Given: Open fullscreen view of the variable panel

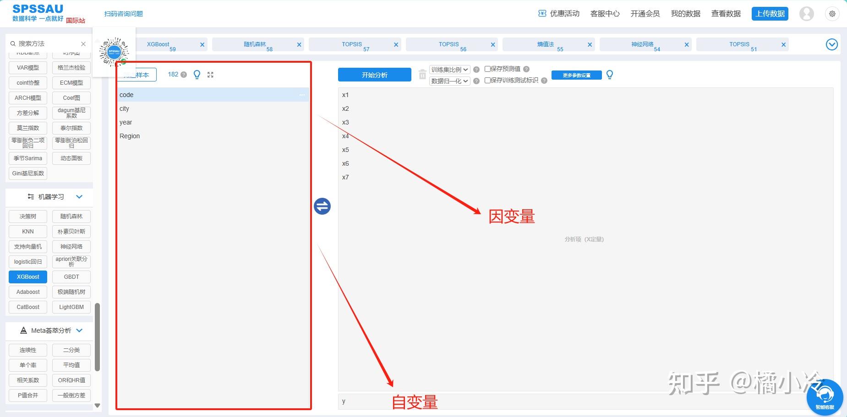Looking at the screenshot, I should tap(210, 74).
